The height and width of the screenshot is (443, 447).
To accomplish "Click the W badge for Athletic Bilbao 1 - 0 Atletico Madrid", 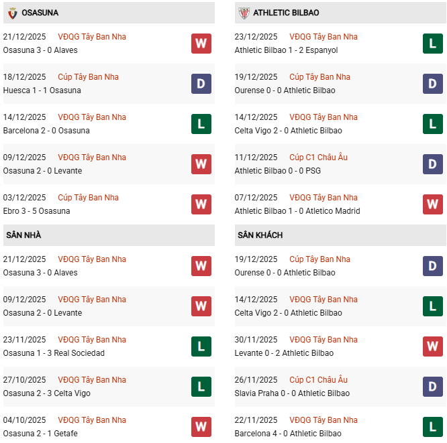I will (433, 204).
